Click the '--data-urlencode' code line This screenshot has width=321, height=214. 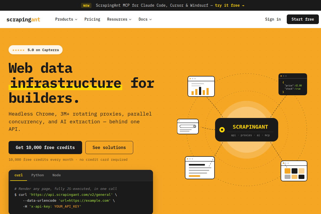(69, 201)
